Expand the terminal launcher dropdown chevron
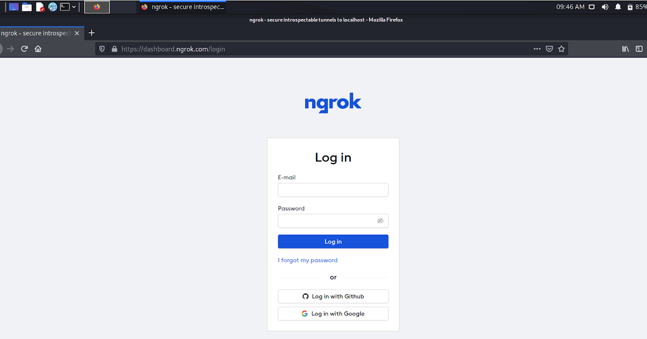 tap(74, 6)
